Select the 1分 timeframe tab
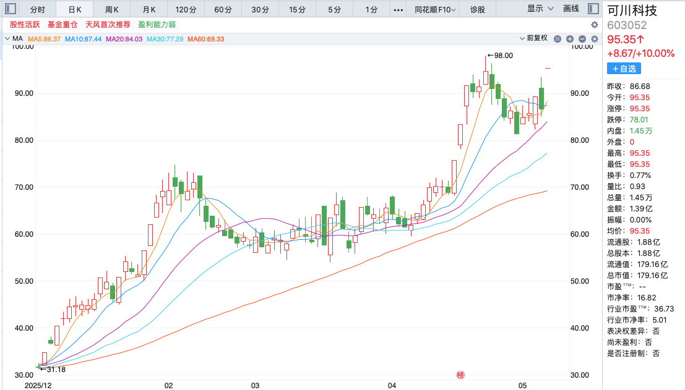This screenshot has height=390, width=685. coord(371,10)
